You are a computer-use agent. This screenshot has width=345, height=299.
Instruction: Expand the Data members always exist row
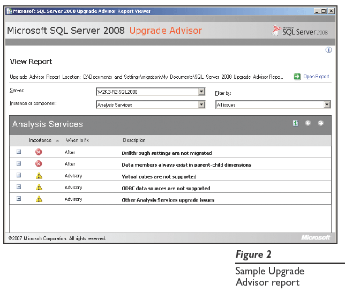[19, 163]
